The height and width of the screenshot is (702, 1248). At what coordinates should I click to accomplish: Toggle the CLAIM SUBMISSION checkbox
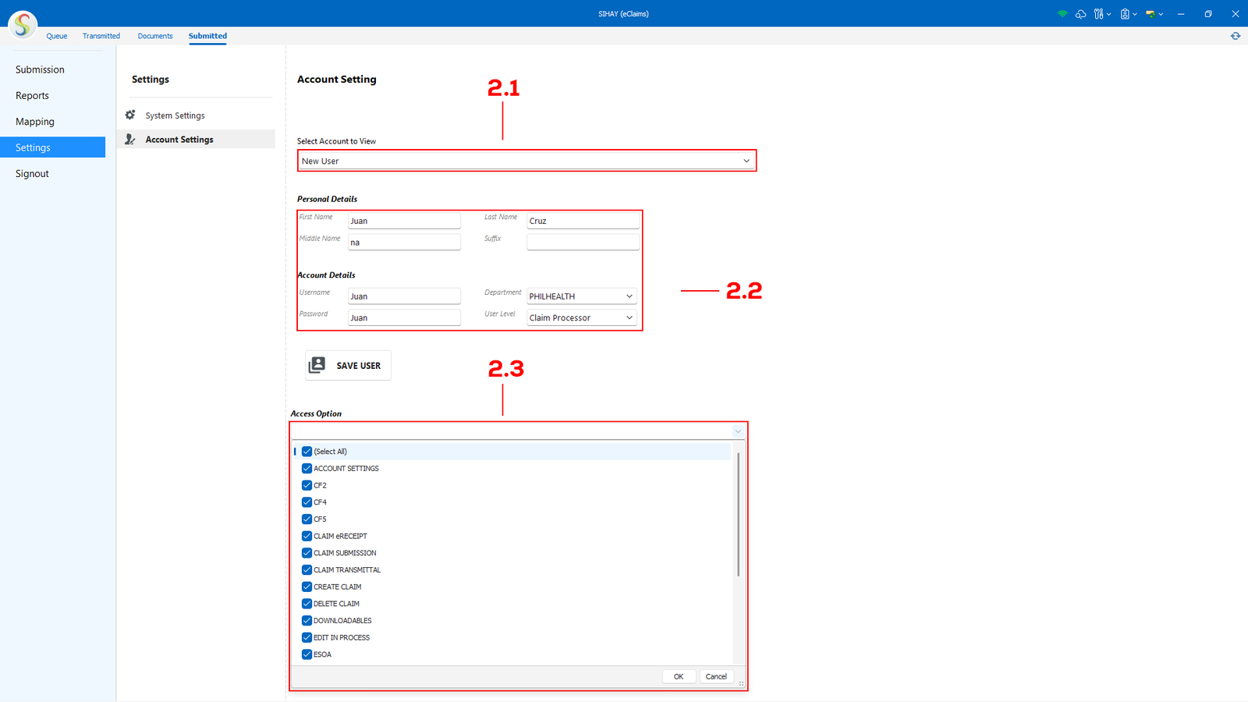coord(307,553)
